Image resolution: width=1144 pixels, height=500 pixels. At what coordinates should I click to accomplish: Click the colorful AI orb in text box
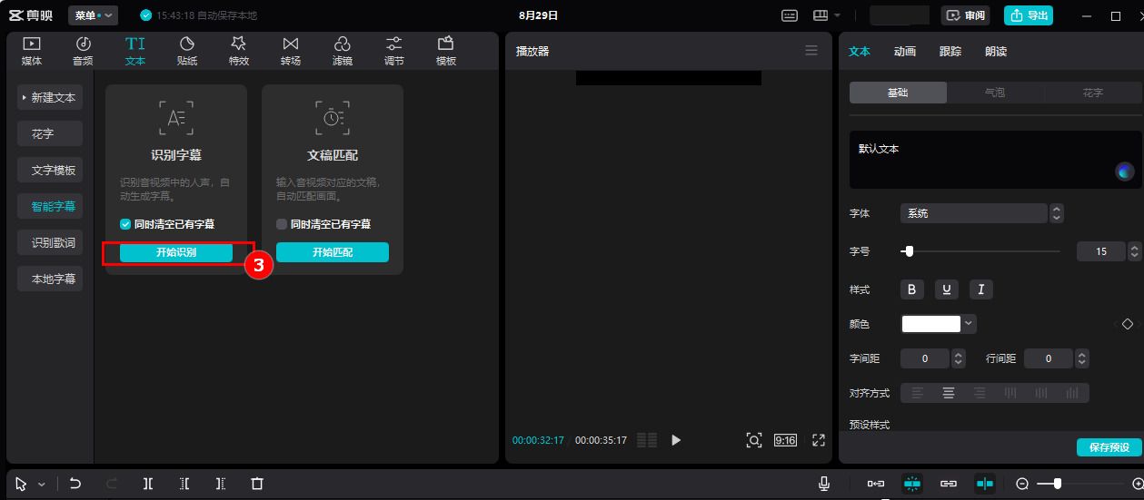click(x=1125, y=172)
